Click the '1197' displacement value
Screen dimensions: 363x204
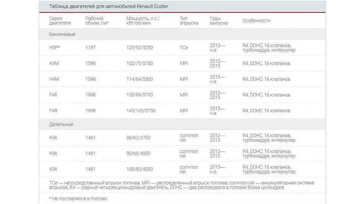pyautogui.click(x=90, y=48)
